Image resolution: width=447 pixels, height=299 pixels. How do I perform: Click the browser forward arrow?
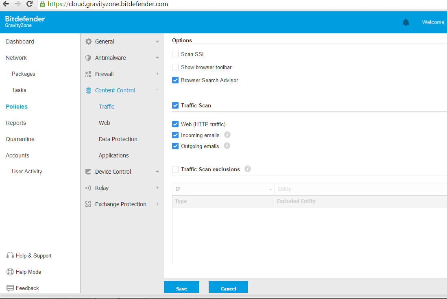click(x=17, y=4)
